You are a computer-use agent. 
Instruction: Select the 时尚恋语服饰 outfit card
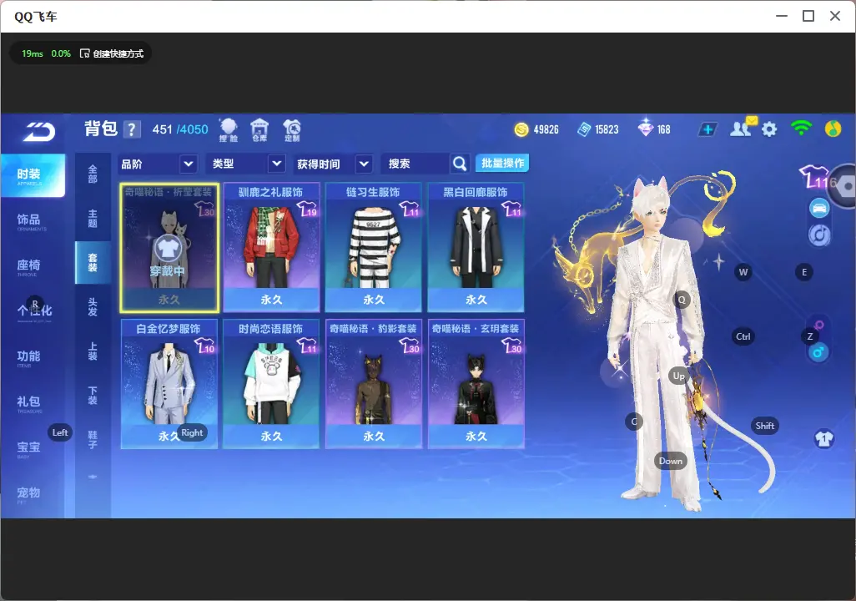[x=271, y=384]
